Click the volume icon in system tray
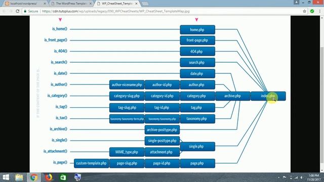Image resolution: width=324 pixels, height=182 pixels. click(302, 177)
